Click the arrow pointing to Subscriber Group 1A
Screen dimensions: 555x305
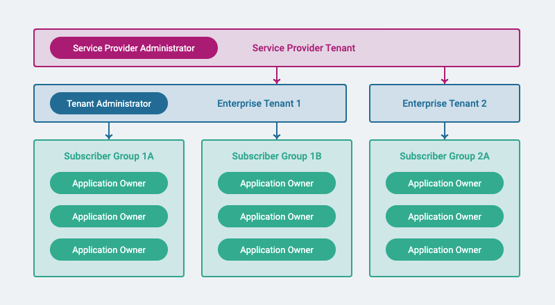(109, 131)
